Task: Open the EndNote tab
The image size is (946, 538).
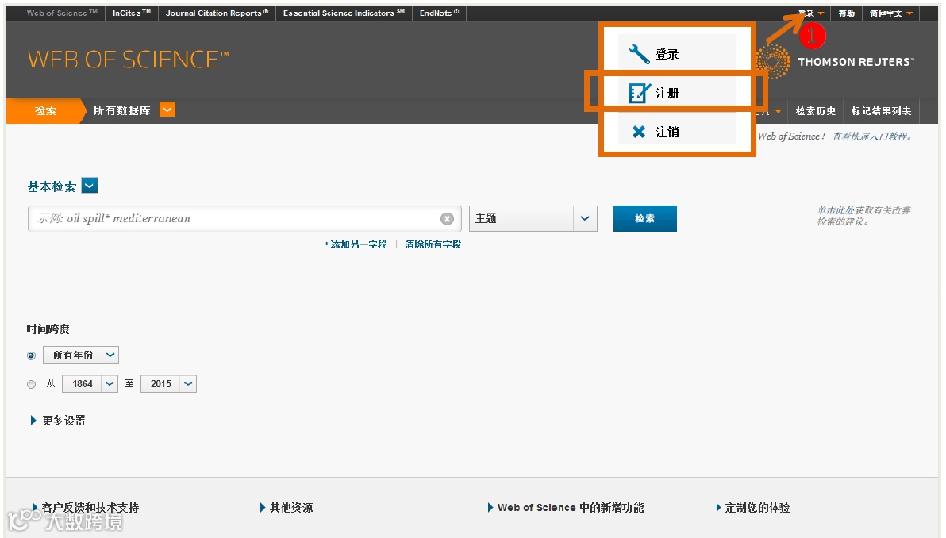Action: [439, 13]
